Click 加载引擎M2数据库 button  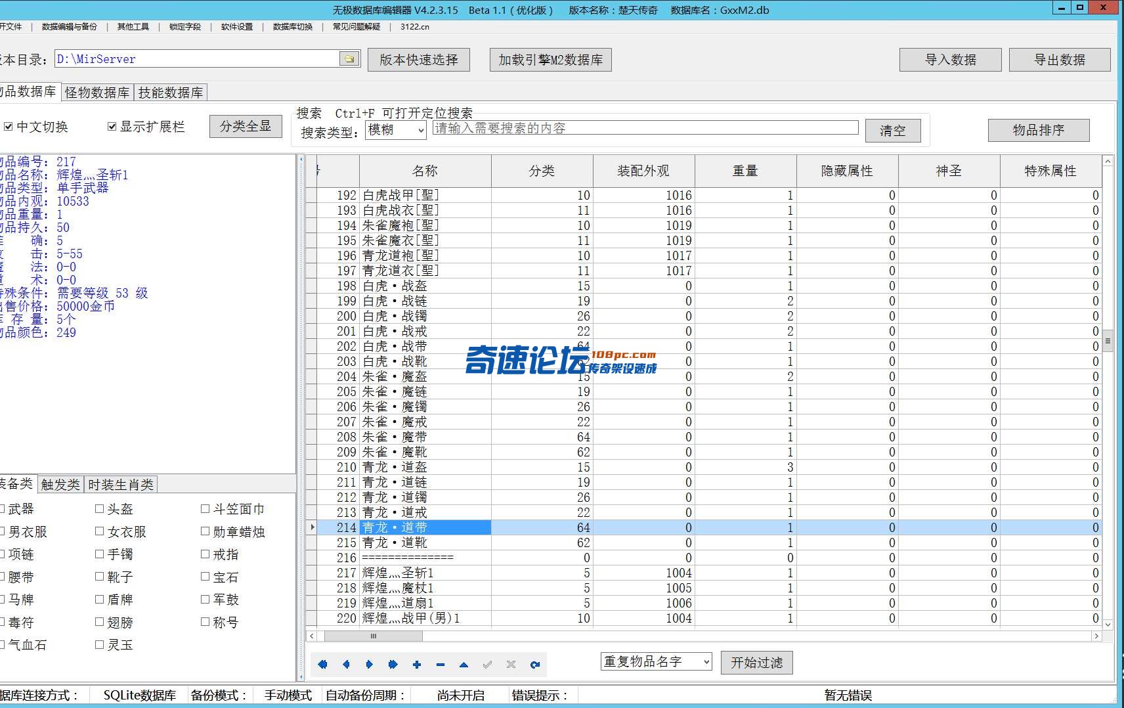[x=551, y=60]
